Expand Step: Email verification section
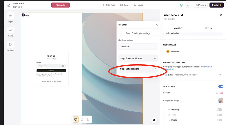Image resolution: width=226 pixels, height=125 pixels. point(138,58)
